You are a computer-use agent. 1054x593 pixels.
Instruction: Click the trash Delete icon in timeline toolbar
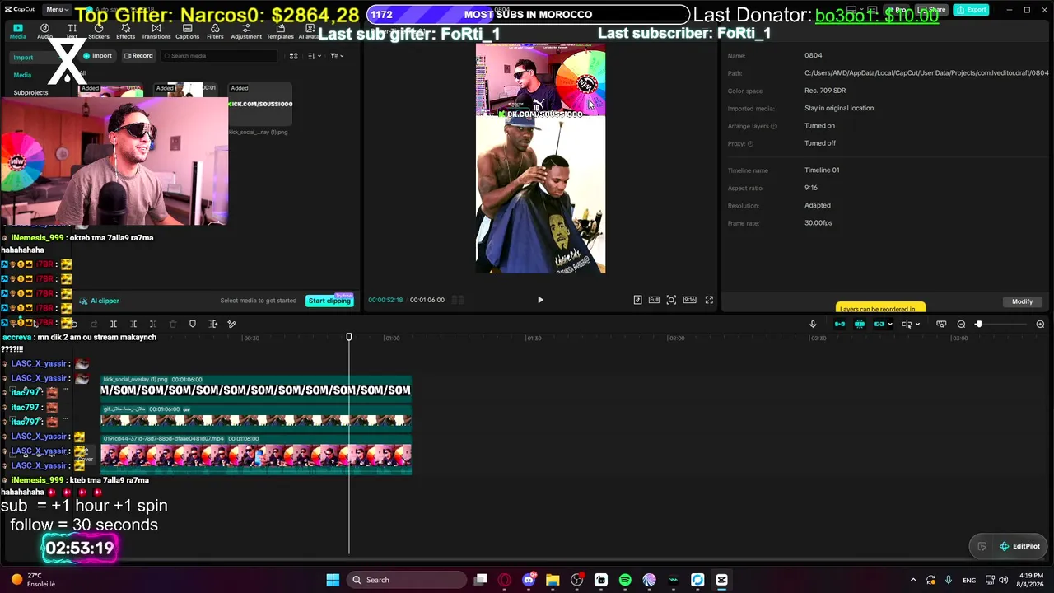coord(173,324)
